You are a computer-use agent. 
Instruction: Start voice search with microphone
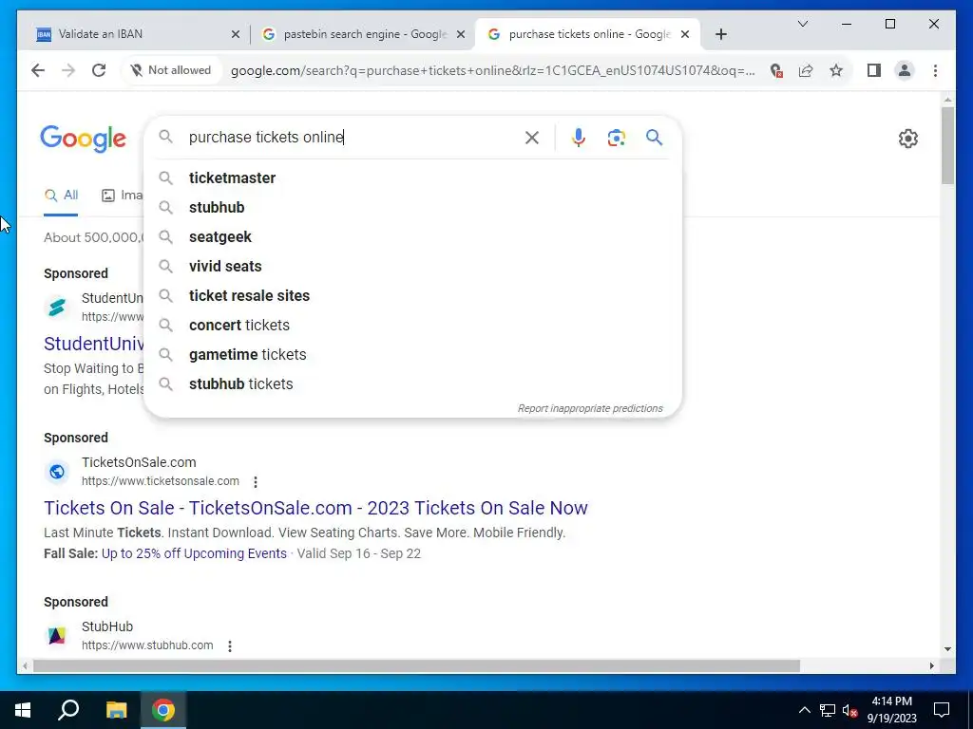(x=579, y=138)
